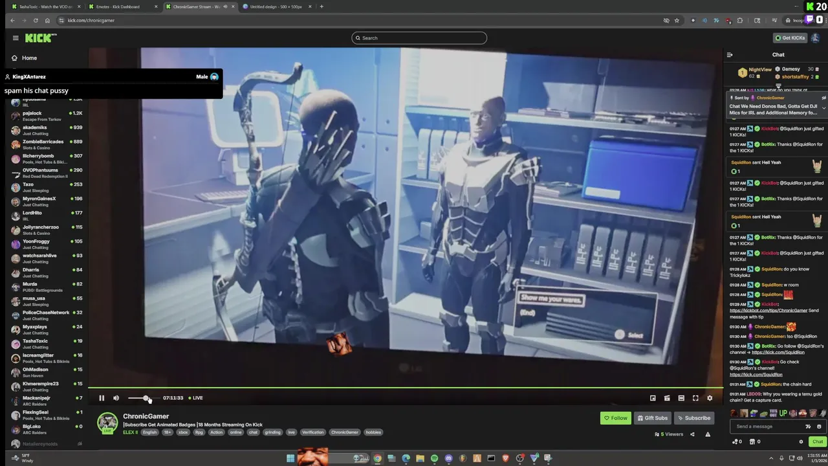The image size is (828, 466).
Task: Enter fullscreen video mode
Action: [x=695, y=398]
